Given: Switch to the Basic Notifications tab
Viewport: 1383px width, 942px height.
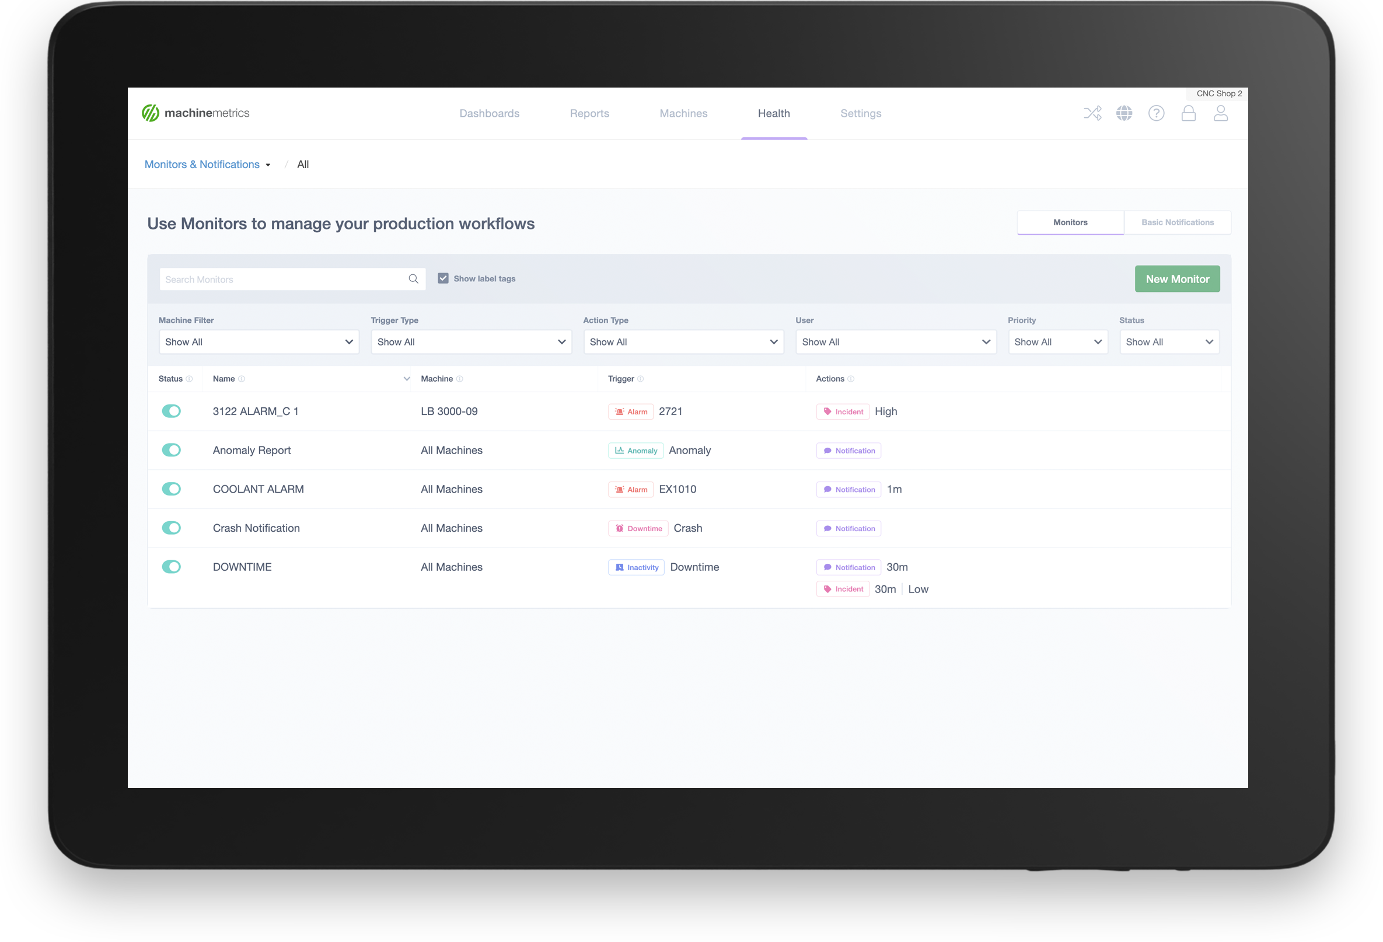Looking at the screenshot, I should 1176,222.
